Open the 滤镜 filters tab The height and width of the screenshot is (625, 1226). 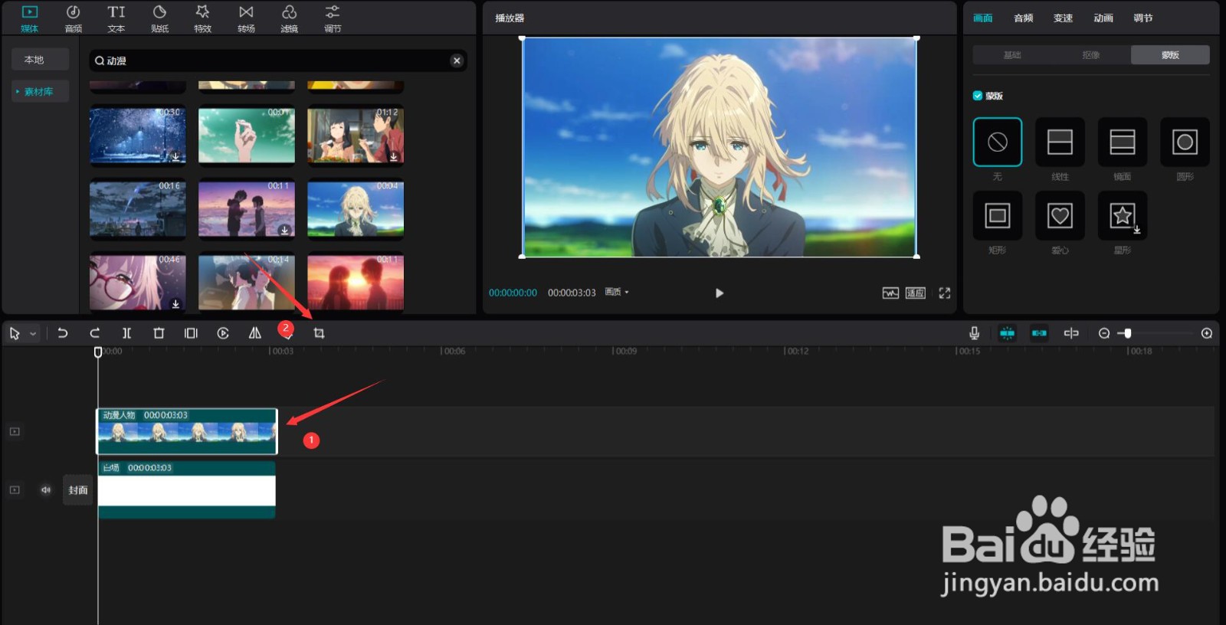(289, 19)
